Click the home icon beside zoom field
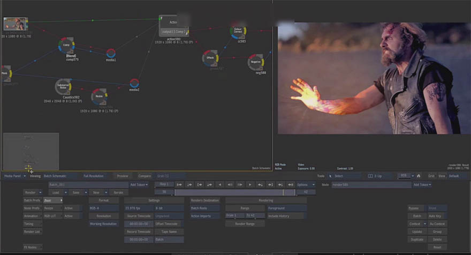 pyautogui.click(x=419, y=176)
